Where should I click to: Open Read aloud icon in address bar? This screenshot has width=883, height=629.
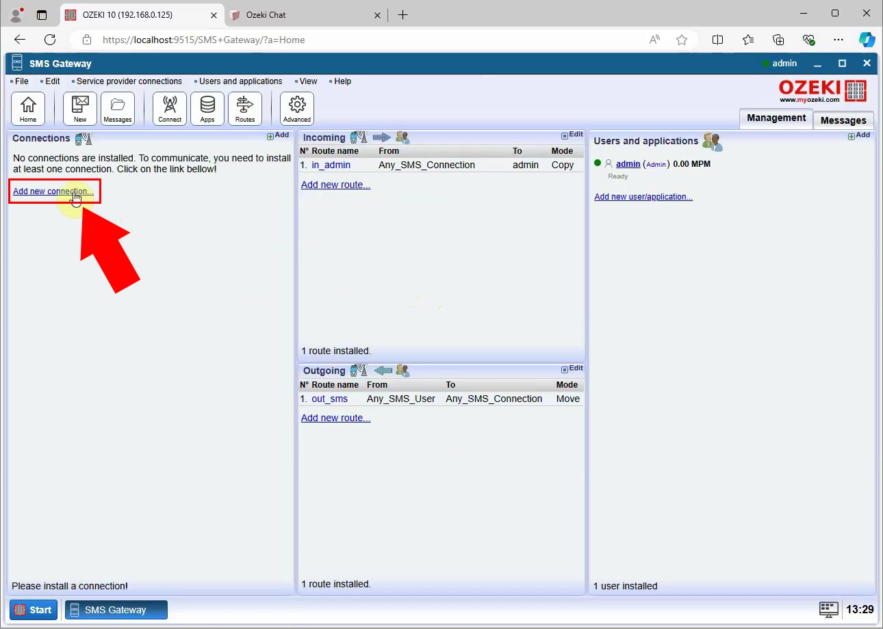coord(654,40)
